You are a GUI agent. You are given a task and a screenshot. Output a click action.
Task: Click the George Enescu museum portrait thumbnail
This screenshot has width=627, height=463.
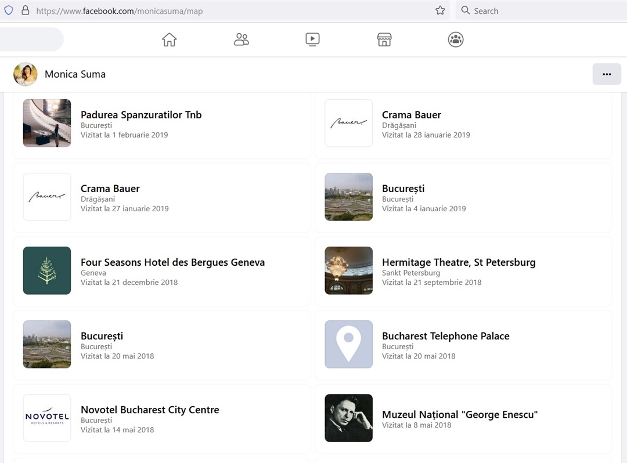348,418
